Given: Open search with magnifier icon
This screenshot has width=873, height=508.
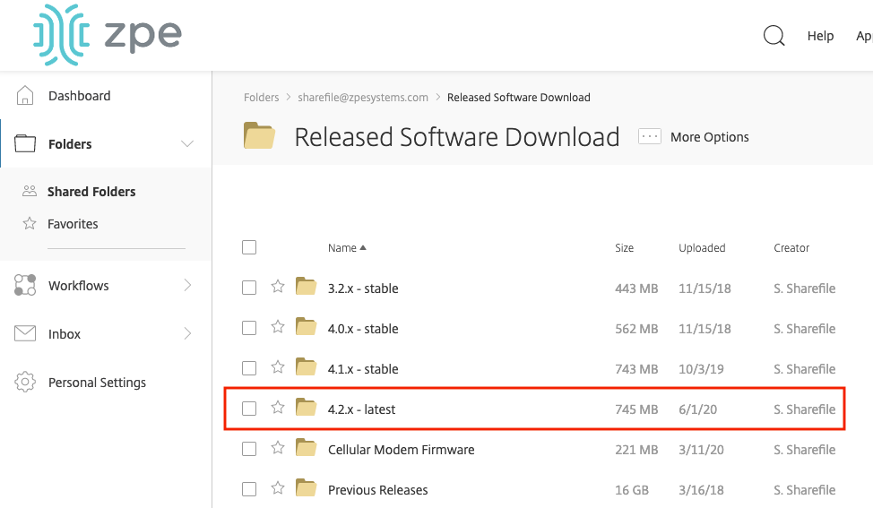Looking at the screenshot, I should pos(774,36).
